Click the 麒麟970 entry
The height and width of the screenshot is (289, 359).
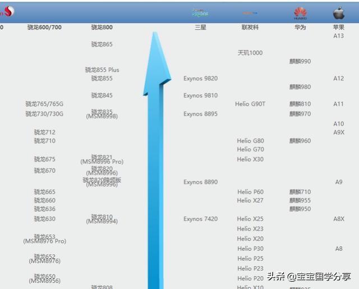(x=300, y=114)
